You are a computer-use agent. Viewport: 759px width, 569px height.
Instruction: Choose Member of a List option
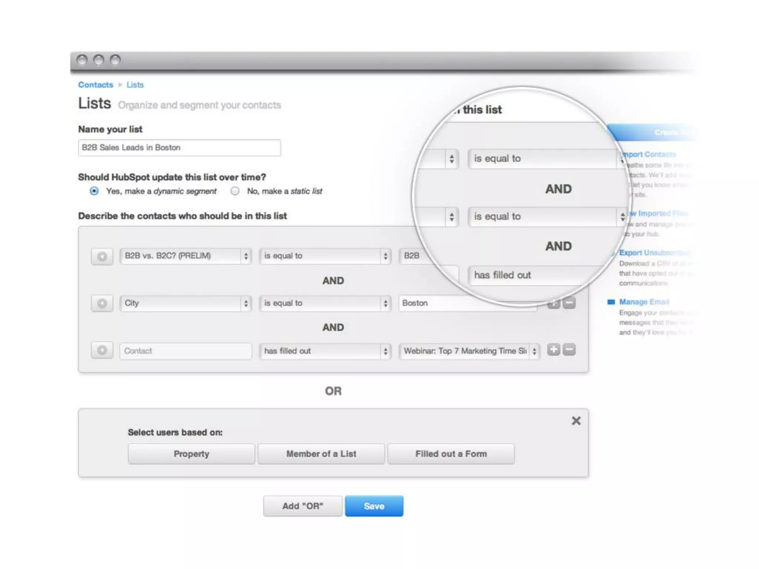tap(321, 454)
